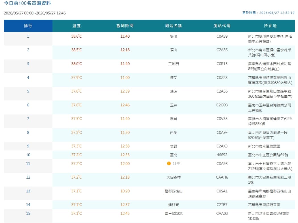
Task: Click the 所在地 column header
Action: tap(270, 26)
